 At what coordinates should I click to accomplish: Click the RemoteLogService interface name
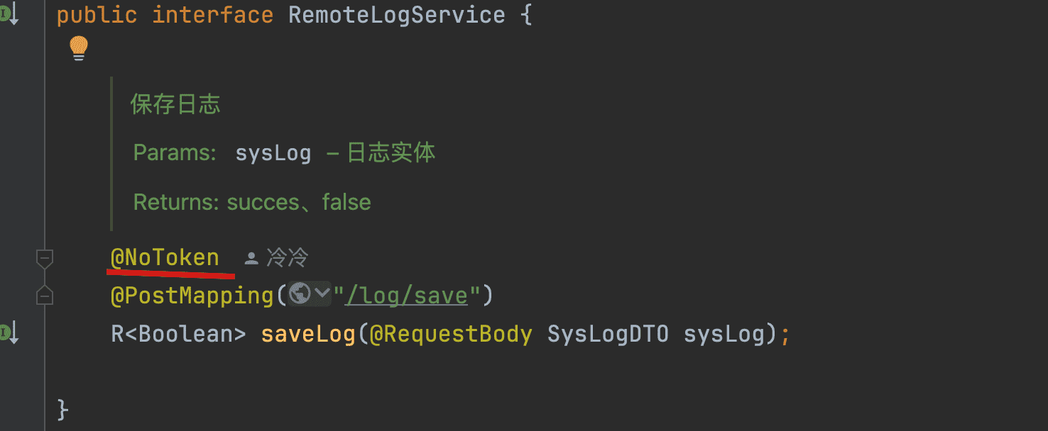click(x=396, y=16)
